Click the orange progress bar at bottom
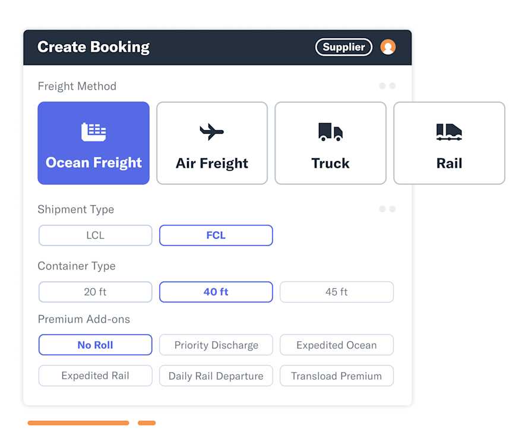513x444 pixels. tap(78, 423)
